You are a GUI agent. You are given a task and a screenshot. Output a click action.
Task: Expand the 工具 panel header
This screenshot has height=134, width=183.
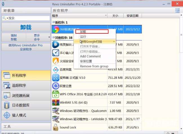(26, 127)
